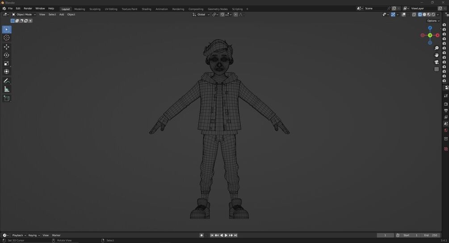Click the zoom magnifier in viewport
The height and width of the screenshot is (243, 449).
[436, 48]
